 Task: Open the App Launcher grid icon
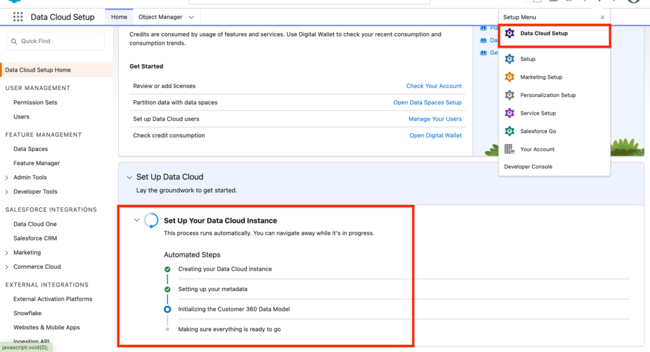click(18, 17)
